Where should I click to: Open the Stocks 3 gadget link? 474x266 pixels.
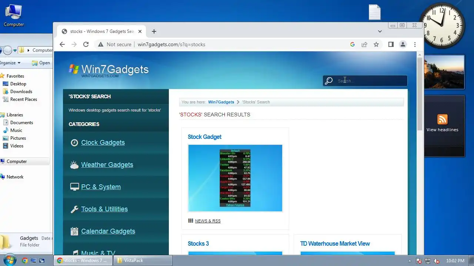click(198, 243)
